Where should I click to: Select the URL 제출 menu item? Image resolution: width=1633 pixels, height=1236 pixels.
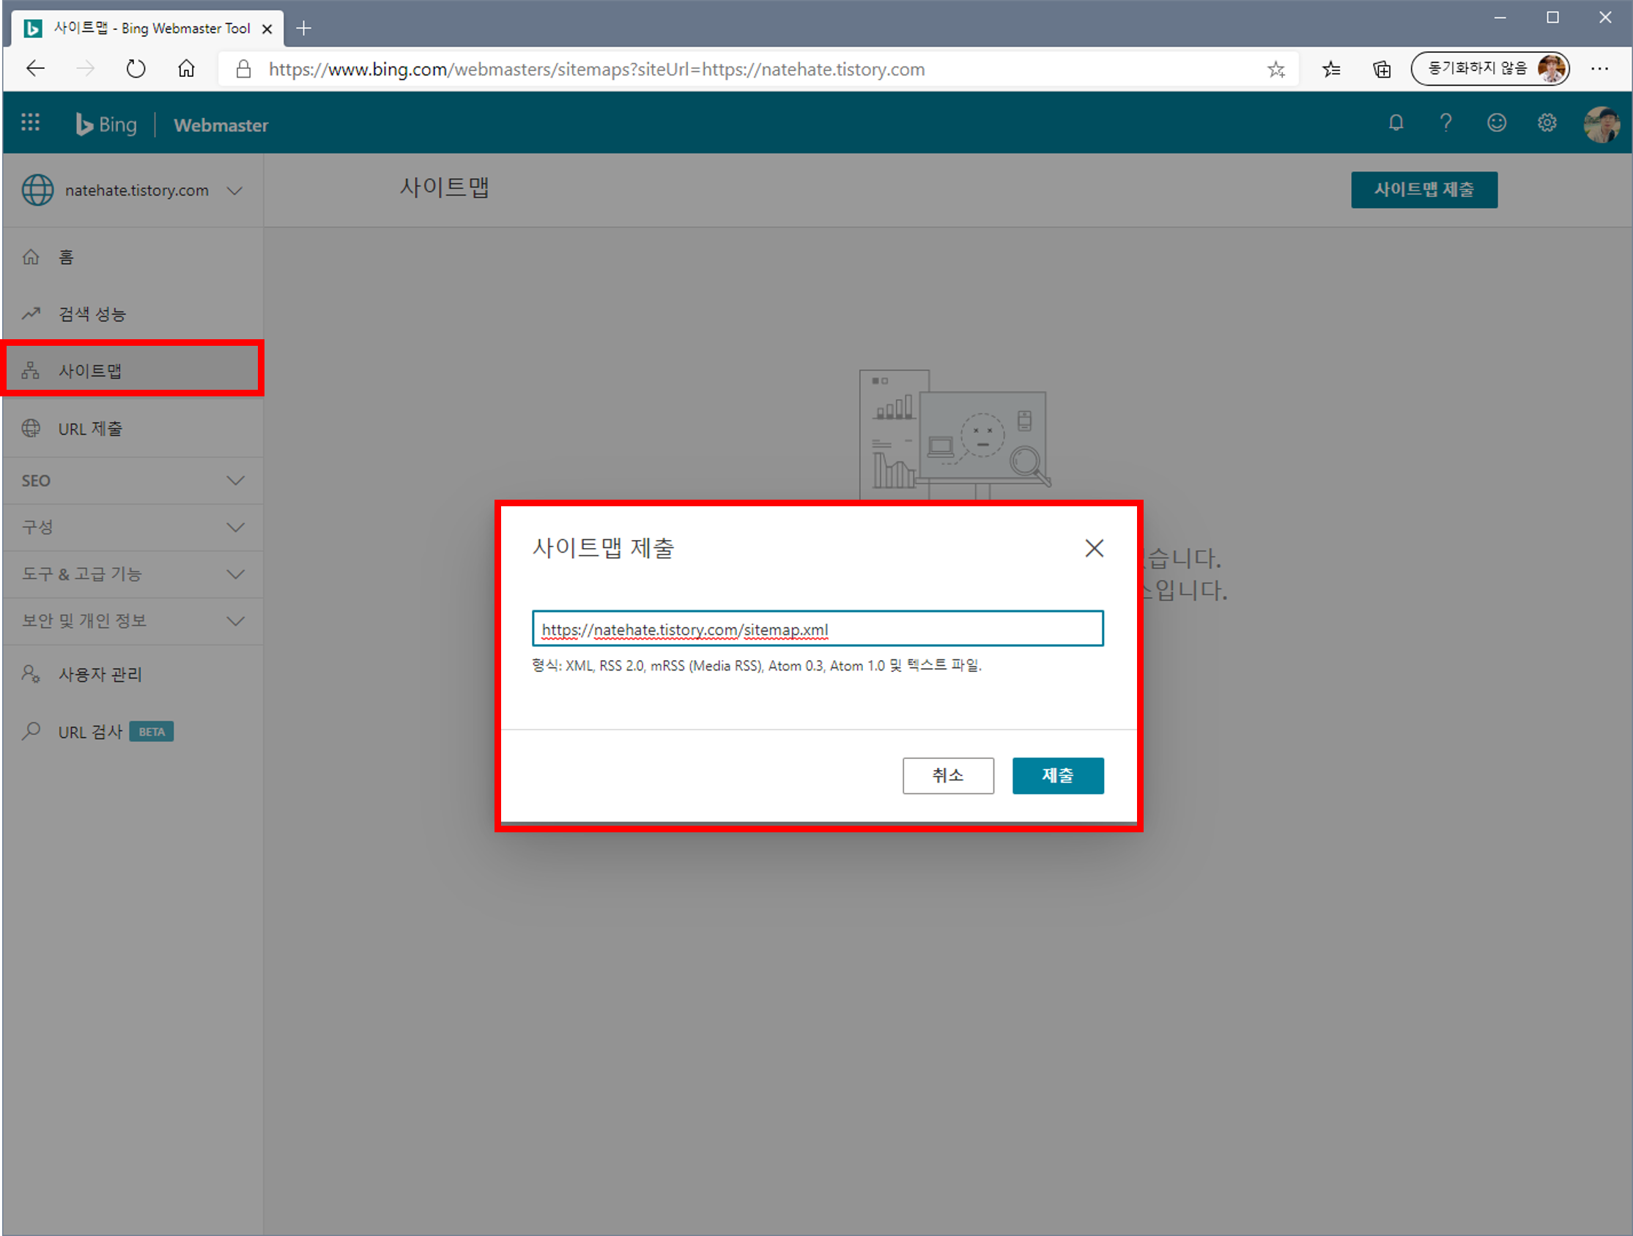pos(90,429)
